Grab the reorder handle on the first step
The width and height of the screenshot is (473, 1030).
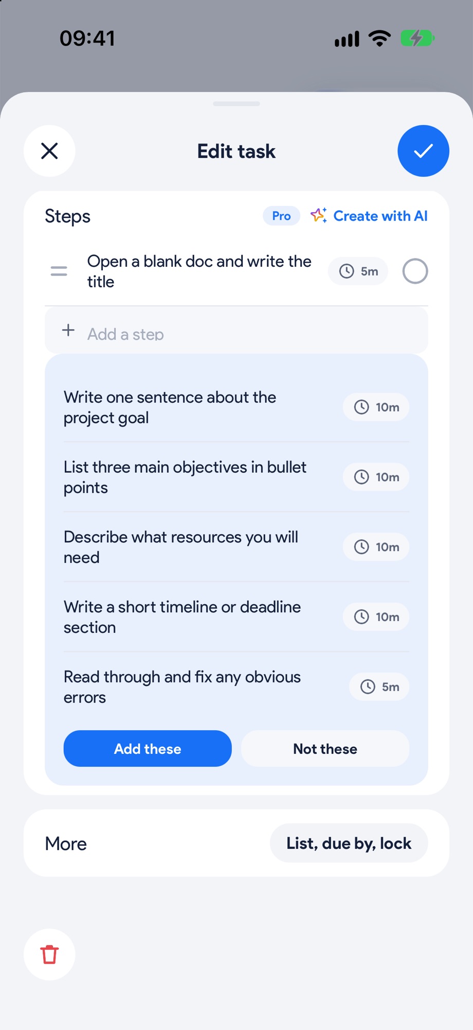(x=59, y=271)
